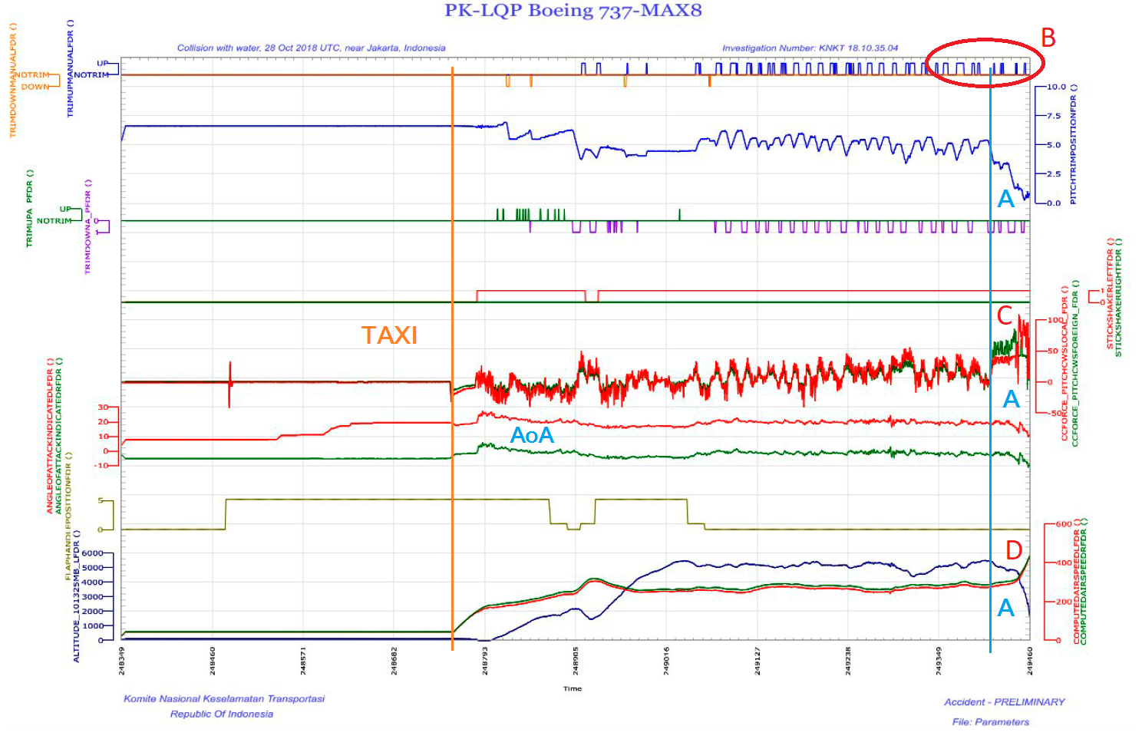Click the 30 angle of attack scale value
This screenshot has width=1142, height=749.
[104, 407]
